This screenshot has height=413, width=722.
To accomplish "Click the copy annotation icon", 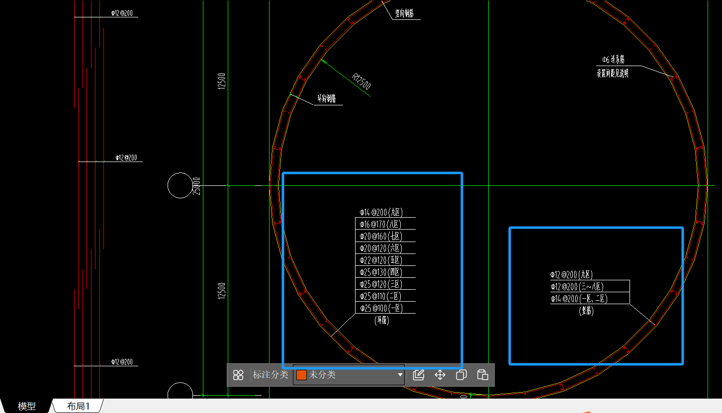I will (461, 375).
